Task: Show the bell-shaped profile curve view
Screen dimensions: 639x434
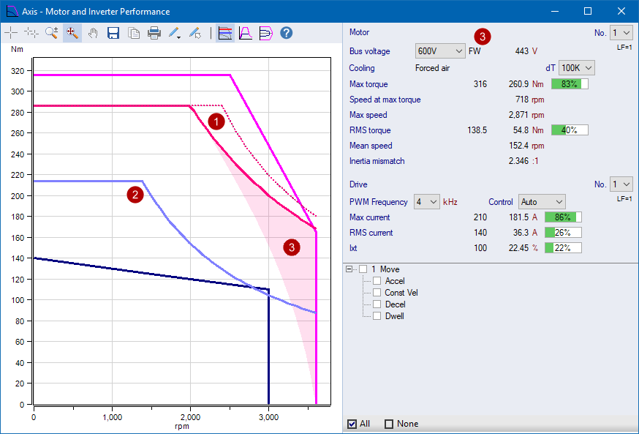Action: tap(246, 33)
